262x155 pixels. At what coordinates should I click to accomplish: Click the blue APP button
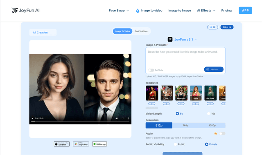click(245, 11)
